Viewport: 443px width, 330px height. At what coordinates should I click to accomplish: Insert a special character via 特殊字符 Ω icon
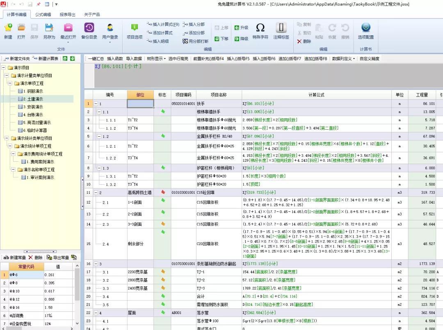(x=260, y=31)
